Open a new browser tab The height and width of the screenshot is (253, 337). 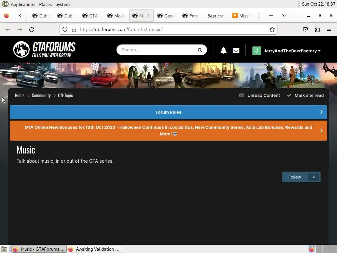point(271,16)
